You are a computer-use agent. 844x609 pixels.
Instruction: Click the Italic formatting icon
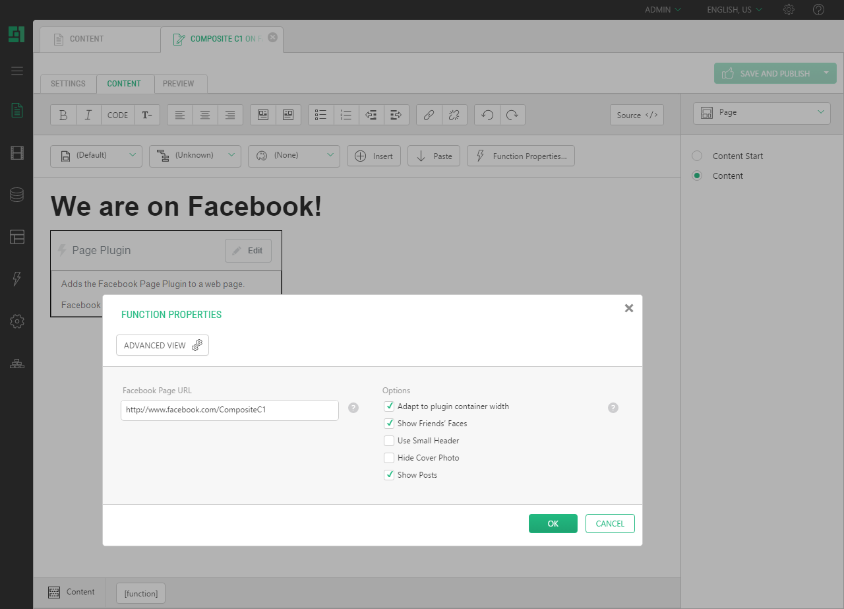[88, 115]
